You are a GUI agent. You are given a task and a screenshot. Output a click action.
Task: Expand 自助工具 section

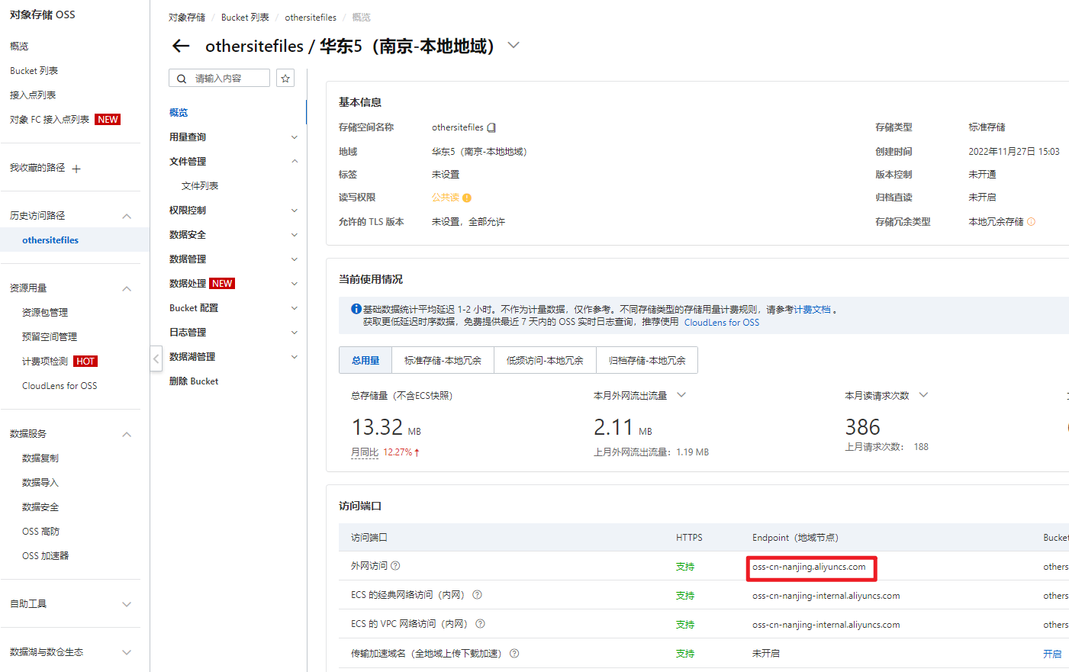(x=127, y=604)
